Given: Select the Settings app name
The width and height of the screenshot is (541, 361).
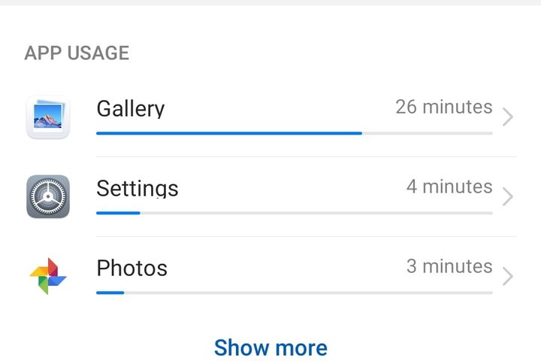Looking at the screenshot, I should (138, 188).
